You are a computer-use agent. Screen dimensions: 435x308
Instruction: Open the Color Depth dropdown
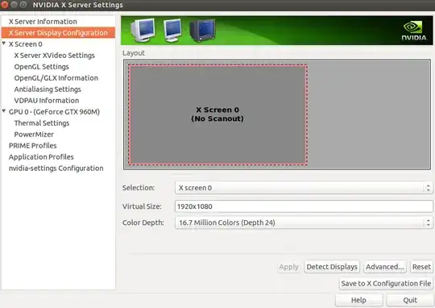point(304,223)
